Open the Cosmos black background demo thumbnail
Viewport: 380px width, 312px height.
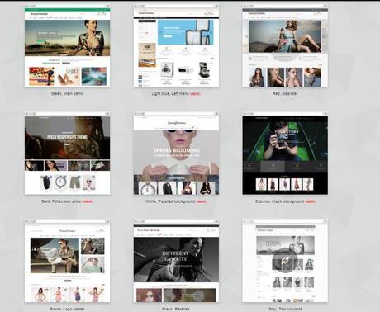tap(285, 154)
